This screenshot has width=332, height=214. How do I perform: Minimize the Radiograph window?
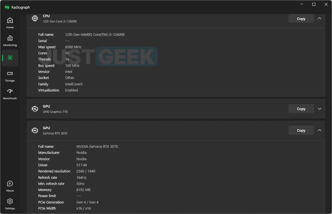coord(302,4)
